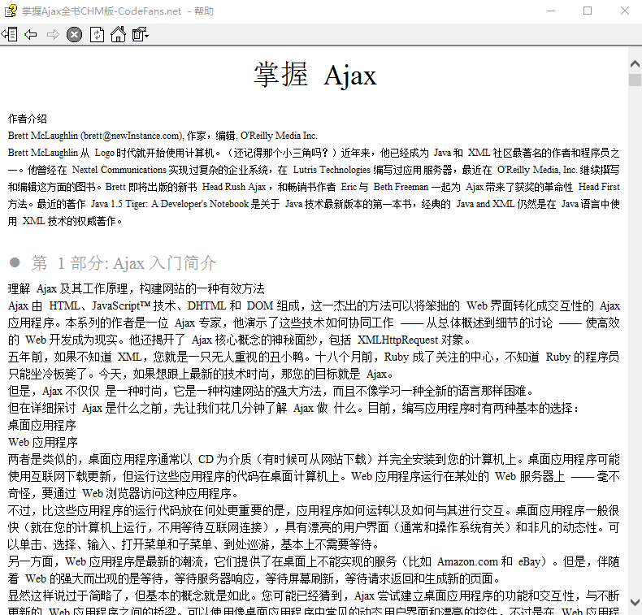
Task: Maximize the help viewer window
Action: (x=588, y=11)
